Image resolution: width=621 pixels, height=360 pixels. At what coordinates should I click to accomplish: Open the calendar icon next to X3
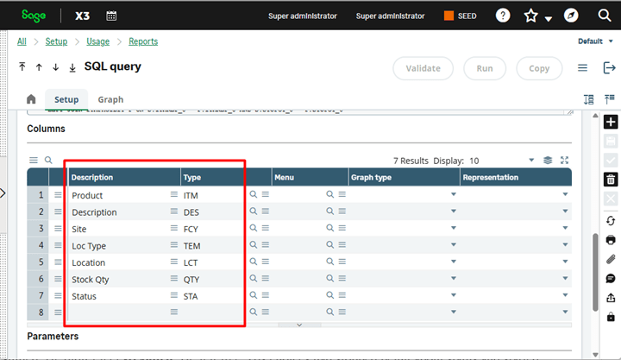pos(112,16)
